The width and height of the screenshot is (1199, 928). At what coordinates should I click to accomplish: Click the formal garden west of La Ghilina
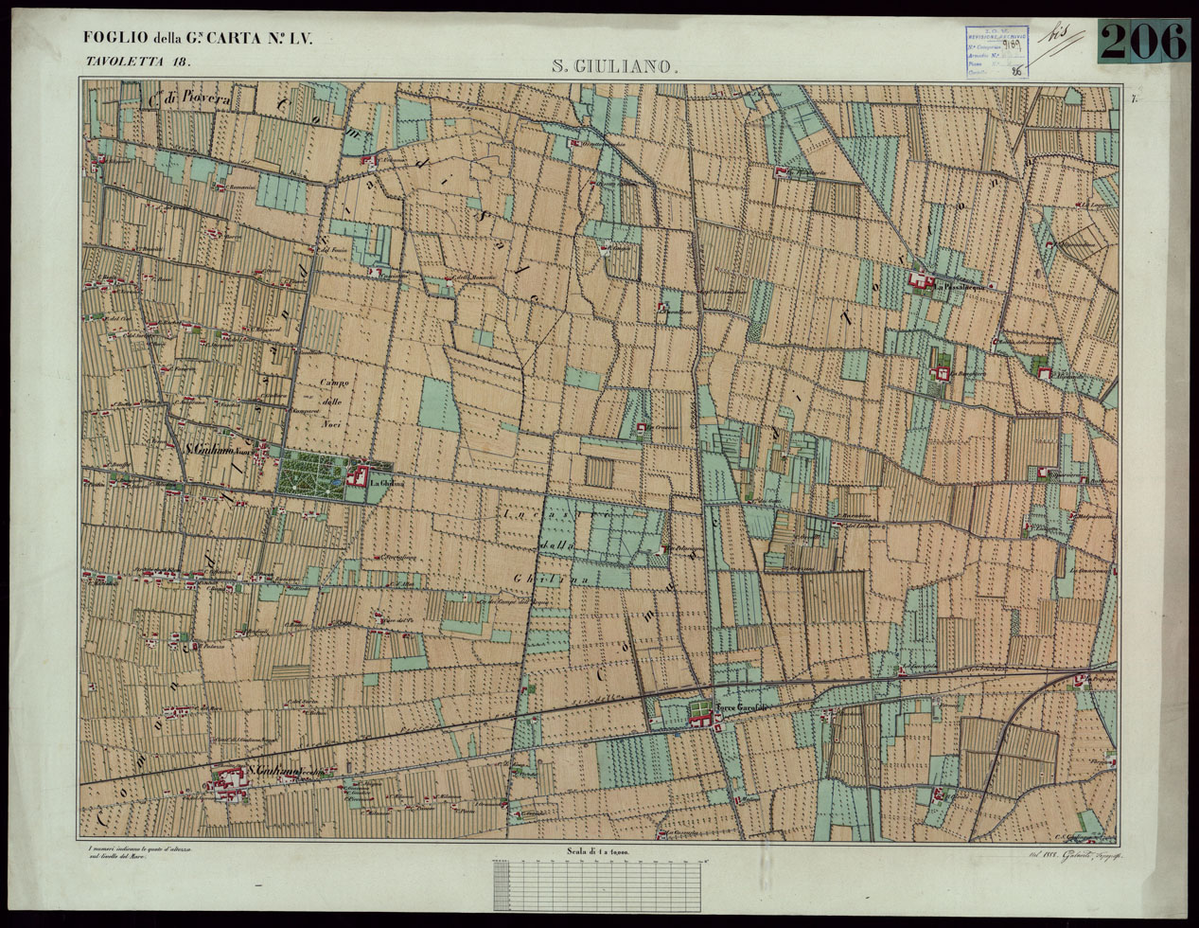click(x=312, y=472)
